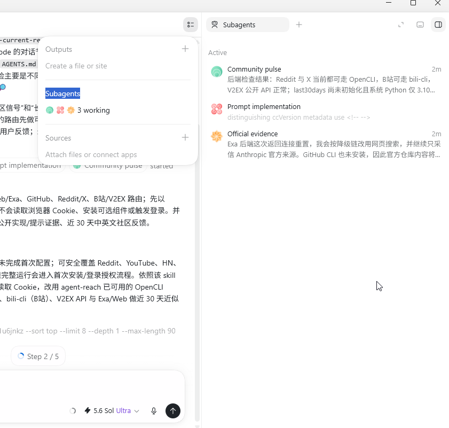Click the orange Official evidence avatar in popup
Screen dimensions: 449x428
[70, 110]
